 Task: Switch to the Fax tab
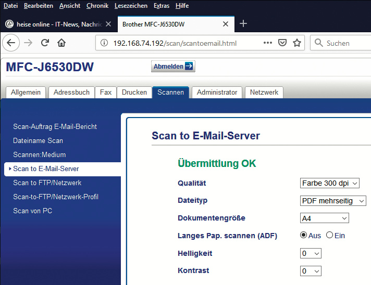[106, 93]
